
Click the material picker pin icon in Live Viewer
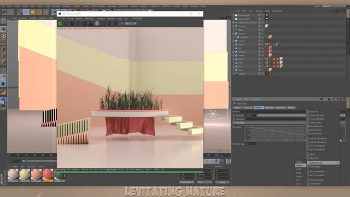[x=115, y=24]
